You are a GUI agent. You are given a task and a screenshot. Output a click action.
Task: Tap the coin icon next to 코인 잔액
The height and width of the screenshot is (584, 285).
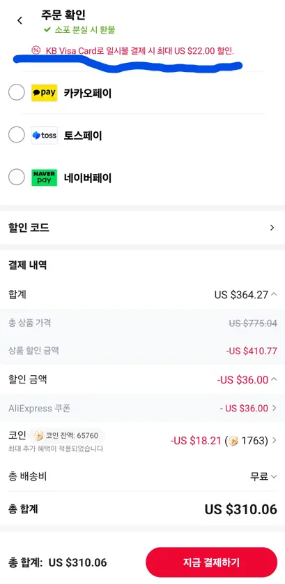click(x=38, y=435)
